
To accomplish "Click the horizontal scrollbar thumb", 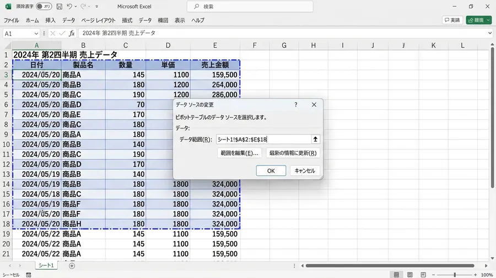I will click(x=390, y=266).
